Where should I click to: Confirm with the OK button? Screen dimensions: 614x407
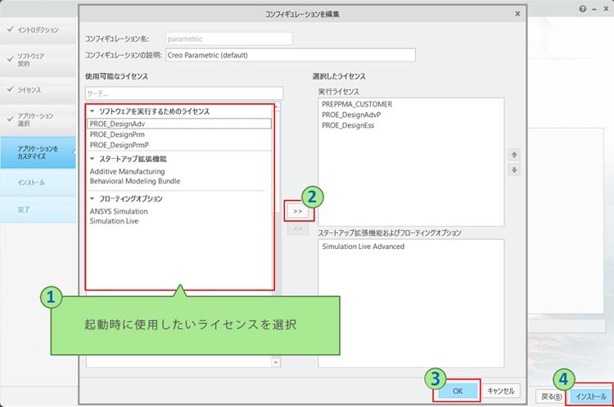(x=458, y=391)
